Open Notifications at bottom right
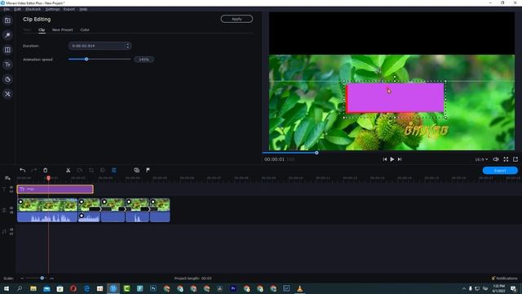 [x=504, y=278]
